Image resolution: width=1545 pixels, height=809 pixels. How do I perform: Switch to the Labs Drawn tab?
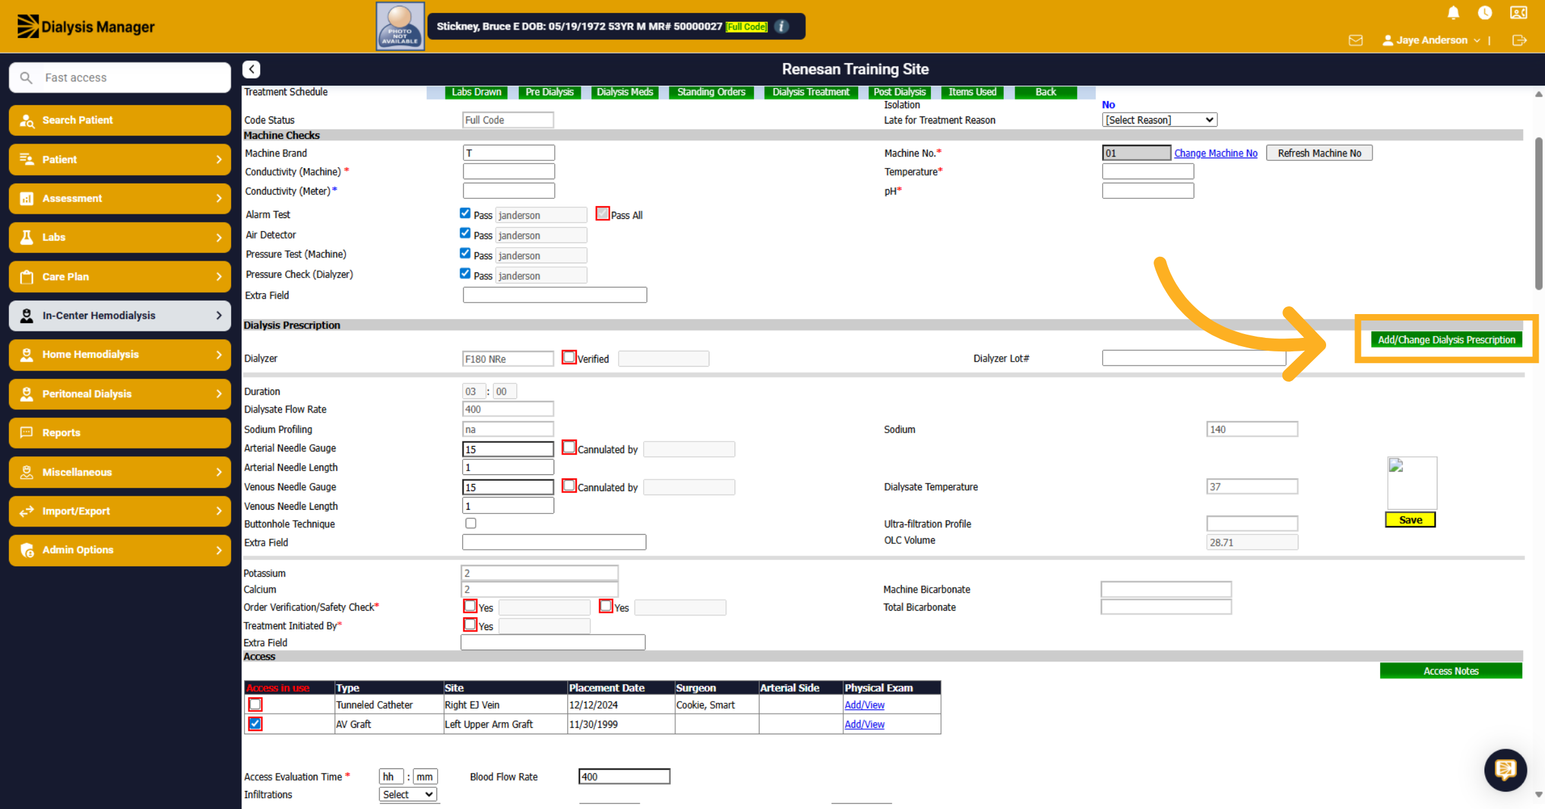pos(476,92)
